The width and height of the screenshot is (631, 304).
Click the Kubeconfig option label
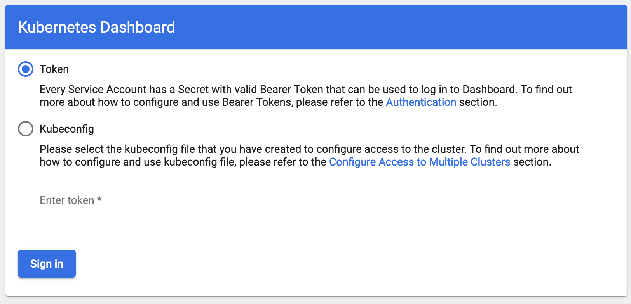(x=67, y=129)
